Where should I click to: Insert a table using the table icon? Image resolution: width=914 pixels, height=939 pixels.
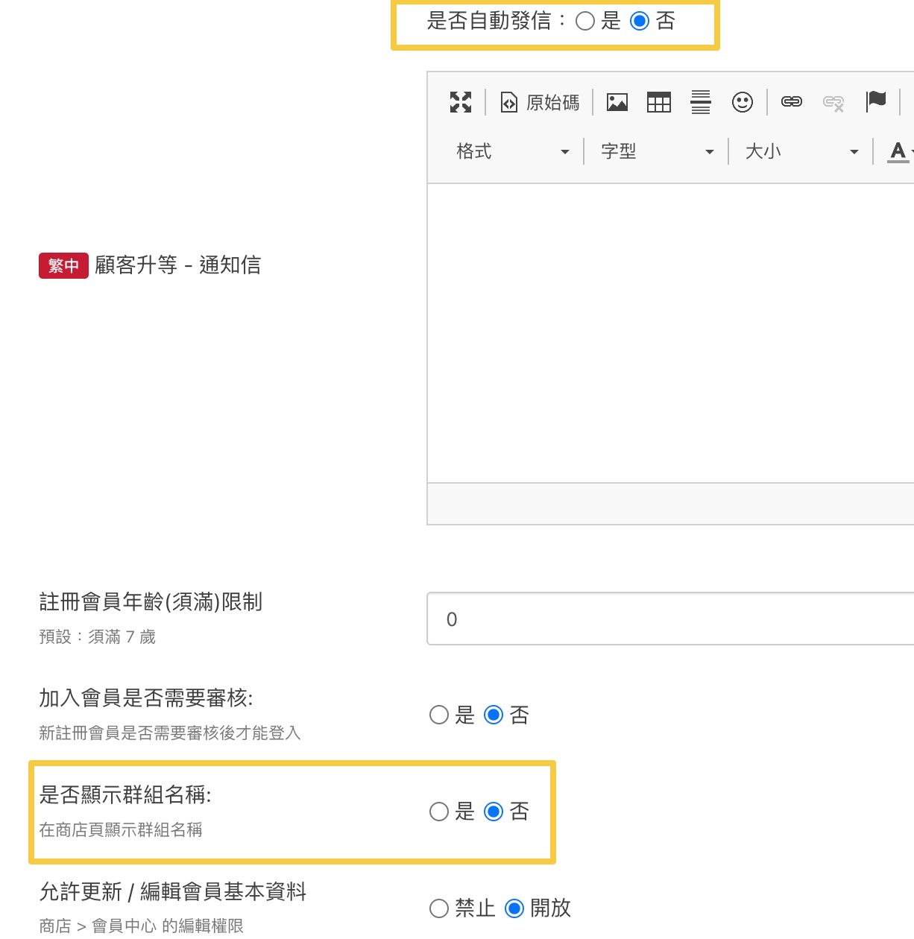pyautogui.click(x=659, y=102)
